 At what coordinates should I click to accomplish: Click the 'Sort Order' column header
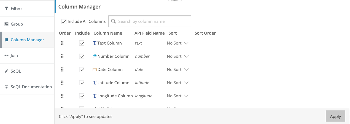[x=205, y=33]
